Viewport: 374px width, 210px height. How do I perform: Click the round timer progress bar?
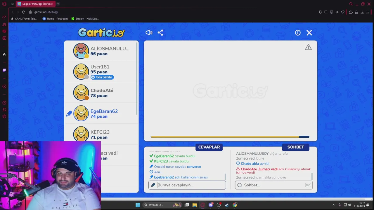[230, 137]
